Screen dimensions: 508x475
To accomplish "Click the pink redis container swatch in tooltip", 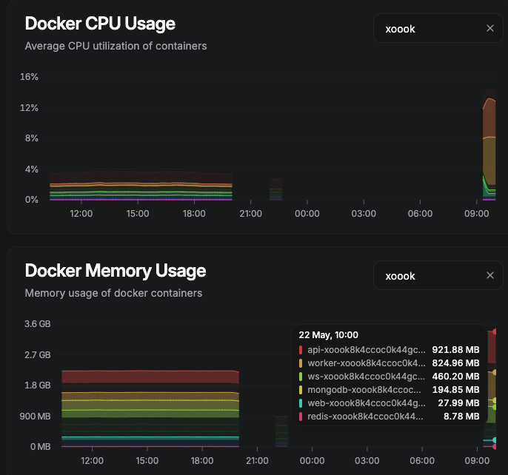I will [301, 416].
